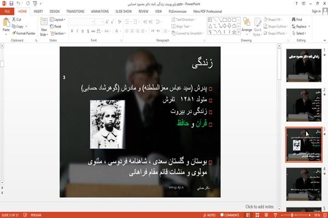Open the Select dropdown in Editing
328x218 pixels.
pyautogui.click(x=299, y=33)
